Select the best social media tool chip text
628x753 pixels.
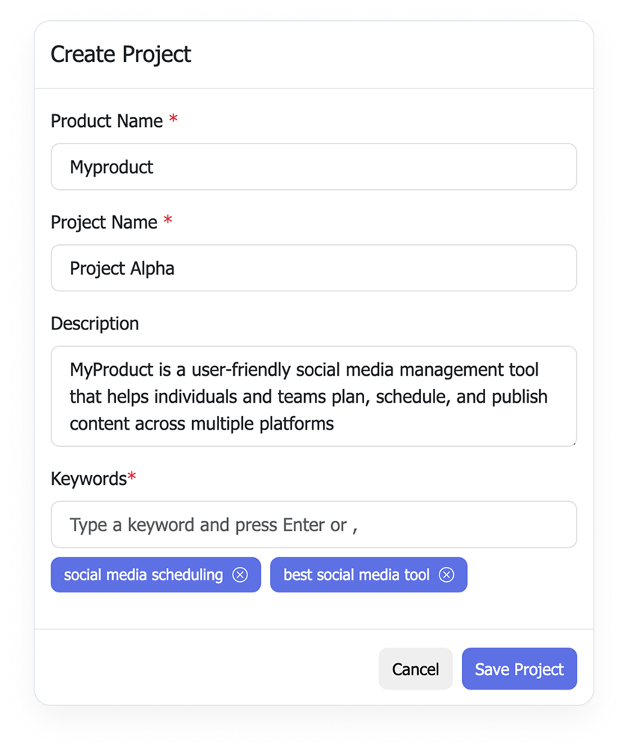[x=357, y=575]
